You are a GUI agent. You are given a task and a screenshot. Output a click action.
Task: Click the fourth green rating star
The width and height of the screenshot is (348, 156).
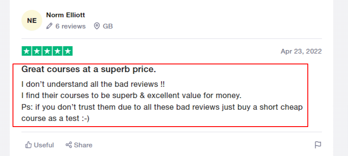tap(57, 51)
